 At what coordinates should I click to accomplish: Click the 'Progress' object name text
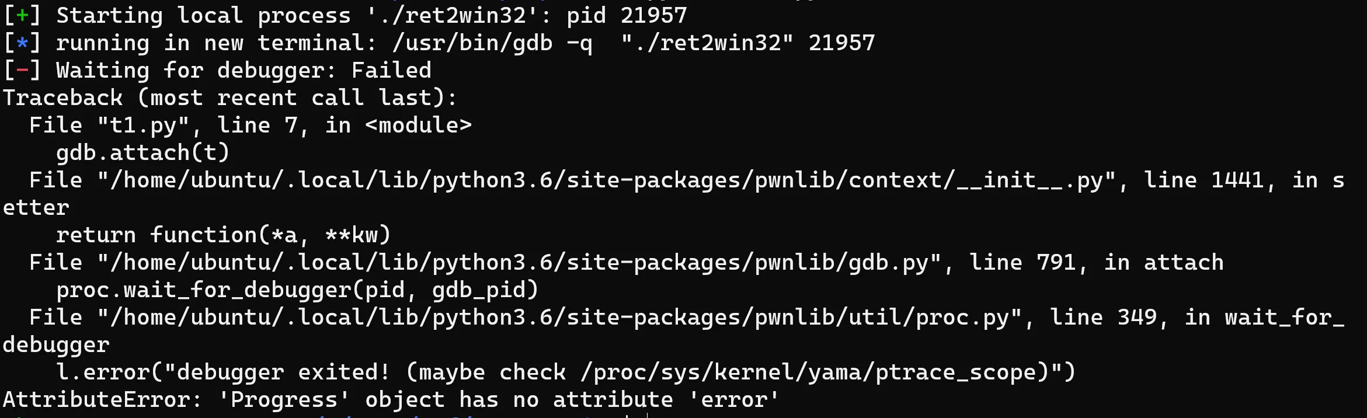[x=284, y=400]
